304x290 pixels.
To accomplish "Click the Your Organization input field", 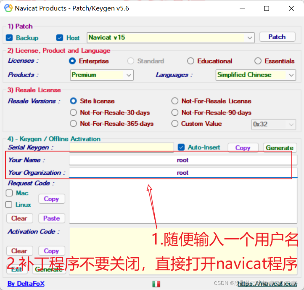I will tap(183, 173).
